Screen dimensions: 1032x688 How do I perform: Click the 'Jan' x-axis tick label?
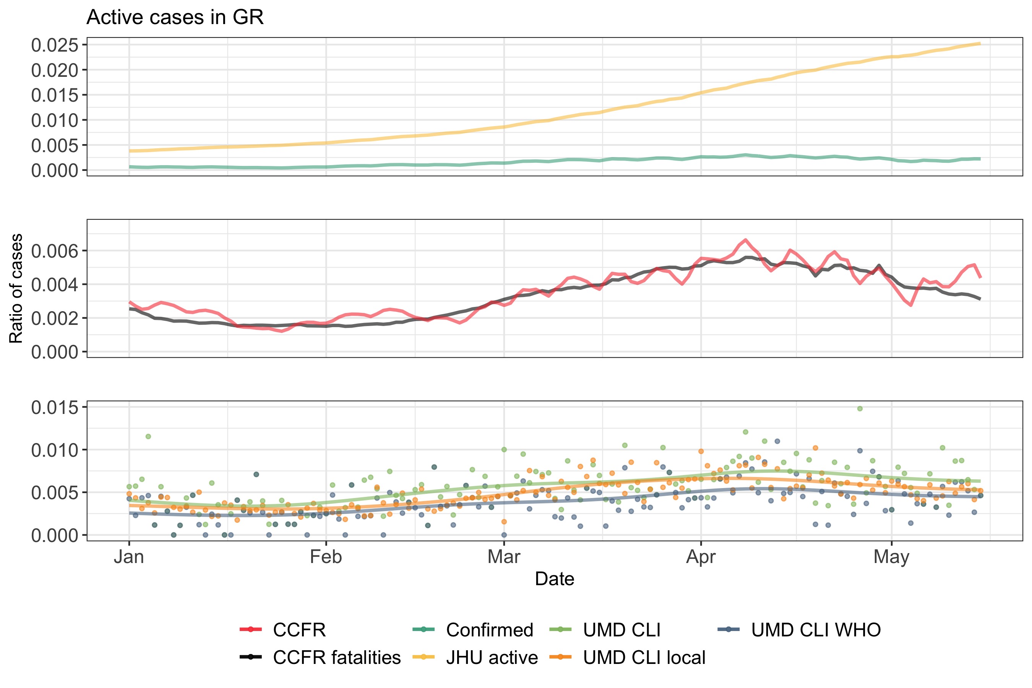pyautogui.click(x=128, y=557)
